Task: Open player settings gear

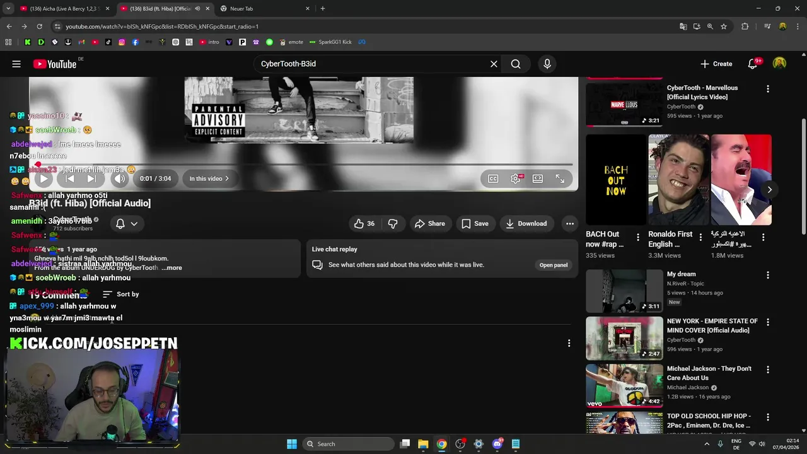Action: (516, 178)
